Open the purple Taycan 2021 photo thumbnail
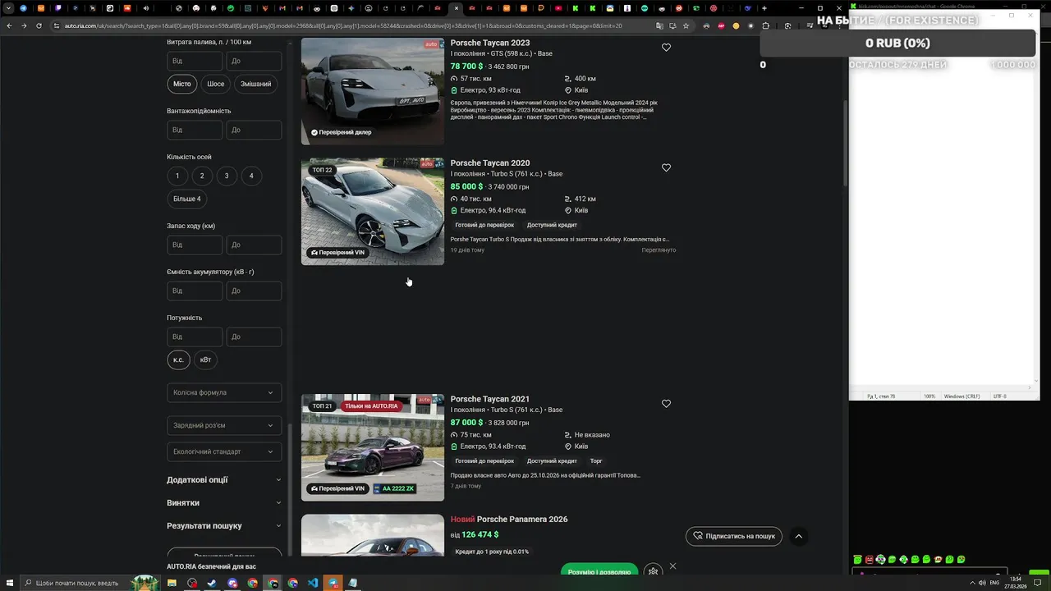The height and width of the screenshot is (591, 1051). (x=373, y=447)
